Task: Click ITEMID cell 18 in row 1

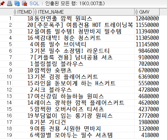Action: [23, 18]
